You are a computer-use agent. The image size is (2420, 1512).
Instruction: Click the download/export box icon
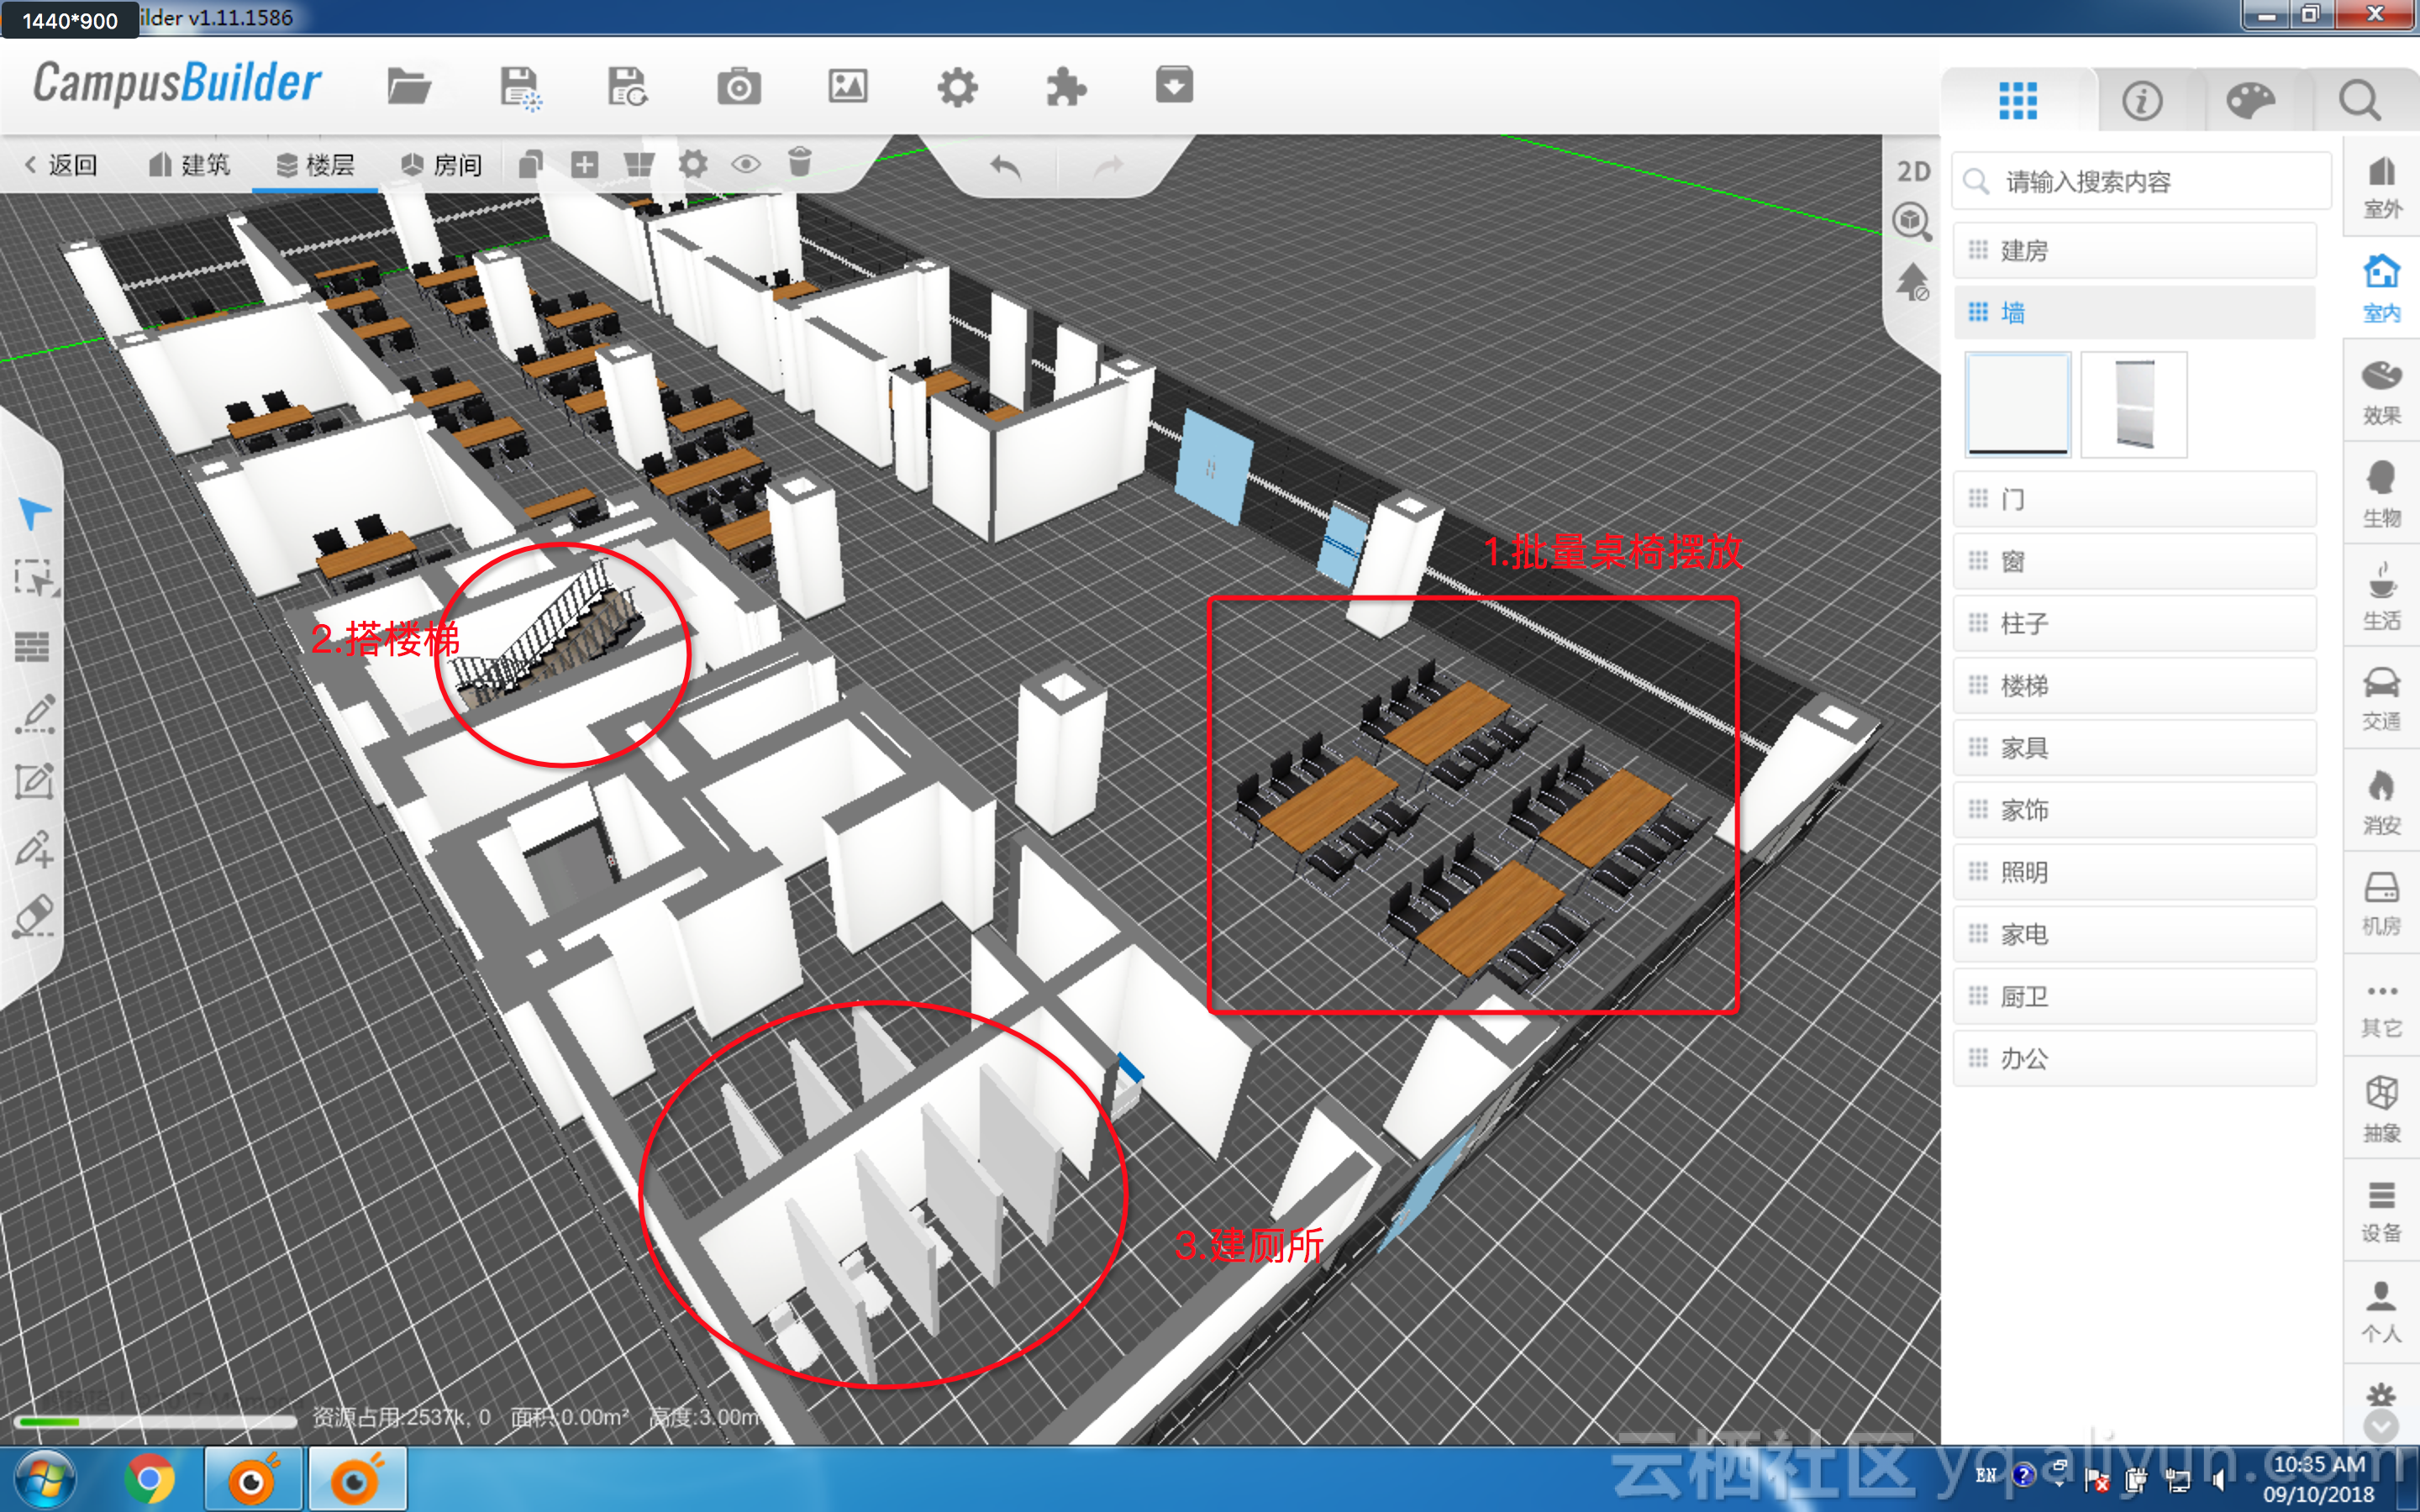tap(1174, 85)
